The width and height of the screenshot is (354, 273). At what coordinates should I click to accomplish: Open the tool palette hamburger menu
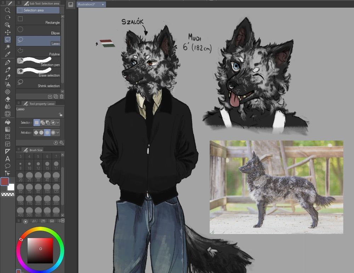[3, 3]
